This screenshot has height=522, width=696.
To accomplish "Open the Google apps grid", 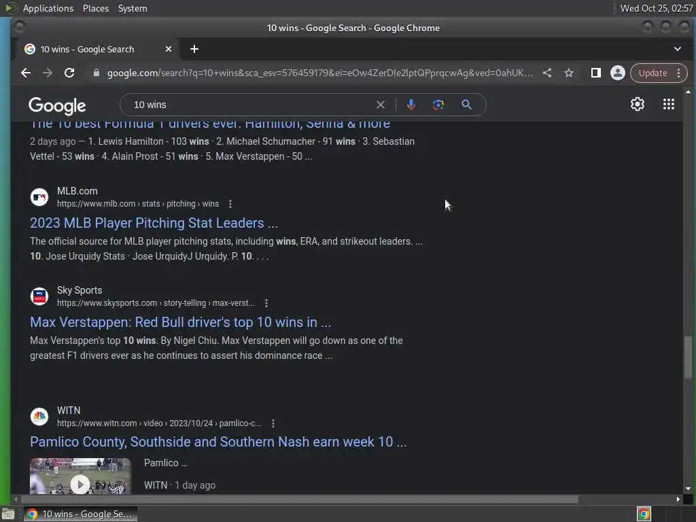I will coord(669,104).
